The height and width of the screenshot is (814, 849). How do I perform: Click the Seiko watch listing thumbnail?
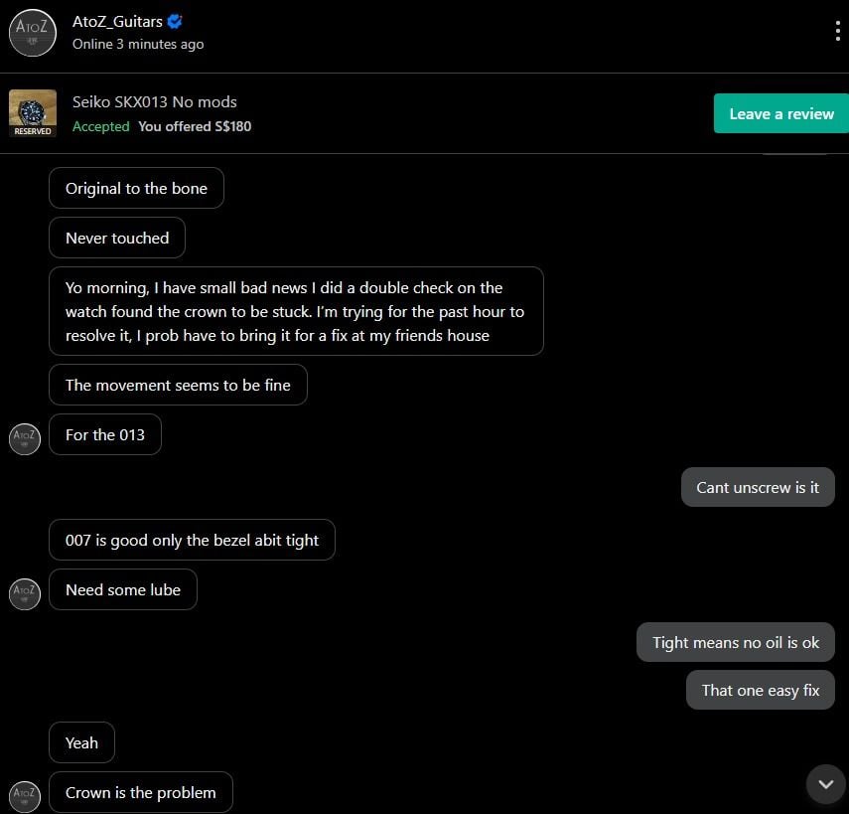[32, 113]
